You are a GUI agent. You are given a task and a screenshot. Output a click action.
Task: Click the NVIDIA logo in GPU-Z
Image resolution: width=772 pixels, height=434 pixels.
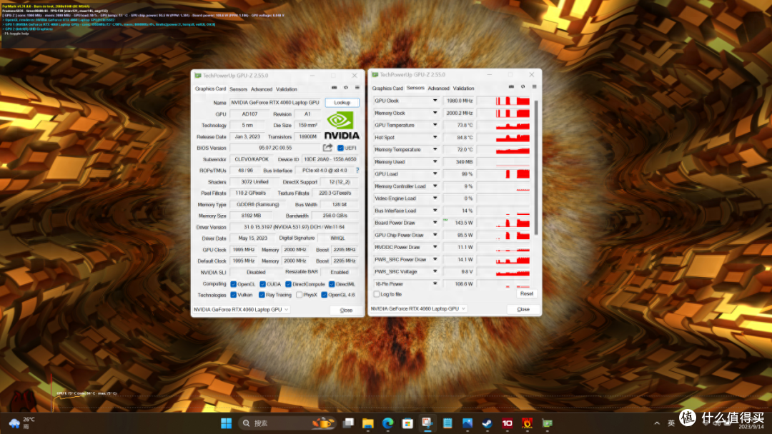click(x=342, y=126)
